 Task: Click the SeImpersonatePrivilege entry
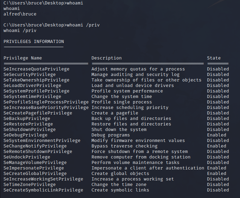point(34,168)
